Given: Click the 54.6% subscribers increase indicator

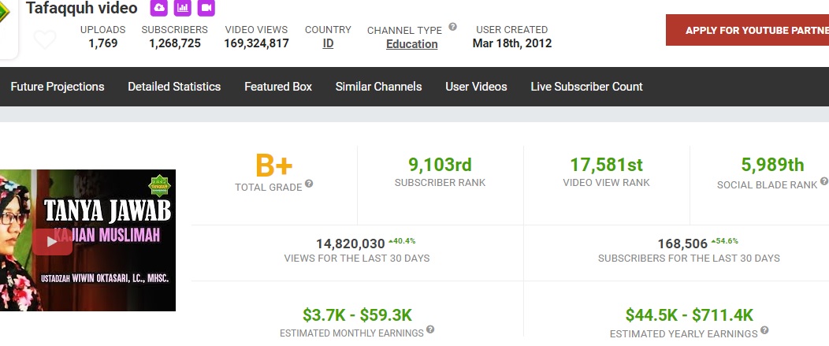Looking at the screenshot, I should pos(724,241).
